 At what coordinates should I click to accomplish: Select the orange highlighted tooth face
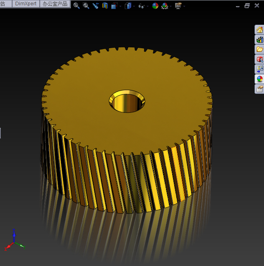(178, 174)
